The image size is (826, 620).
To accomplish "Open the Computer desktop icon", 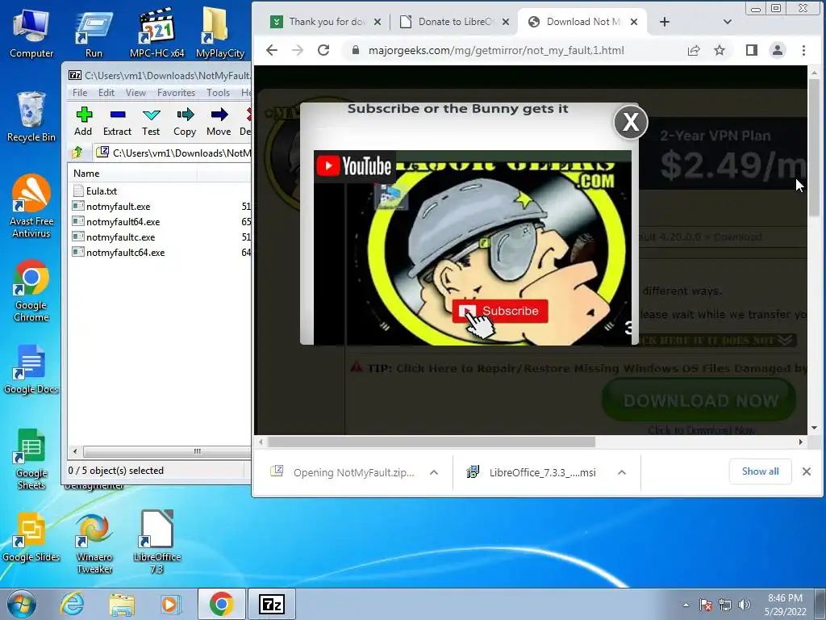I will point(31,32).
